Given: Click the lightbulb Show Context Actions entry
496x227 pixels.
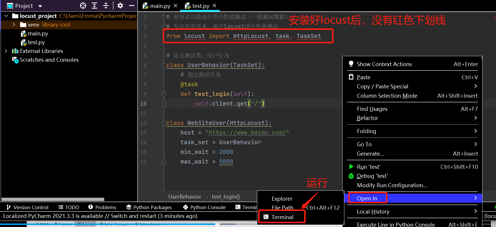Looking at the screenshot, I should tap(351, 64).
